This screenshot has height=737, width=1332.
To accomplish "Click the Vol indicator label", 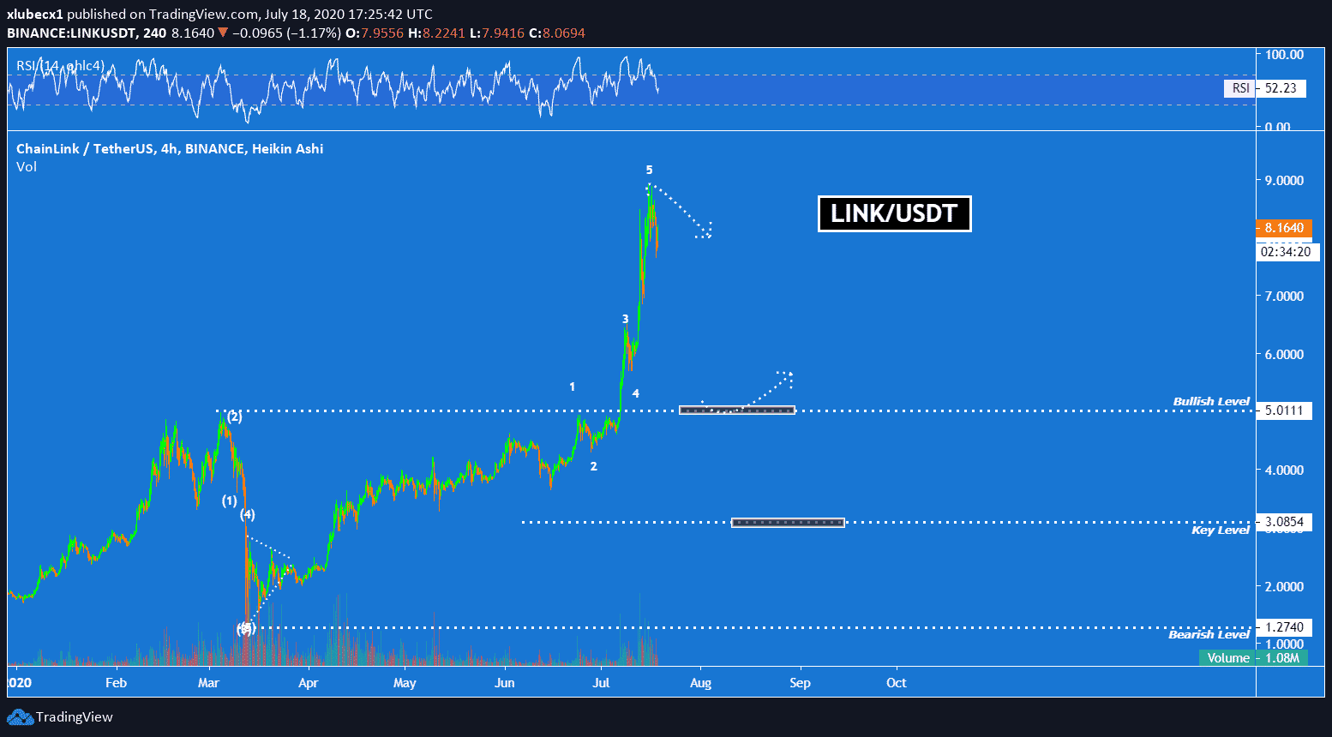I will (27, 166).
